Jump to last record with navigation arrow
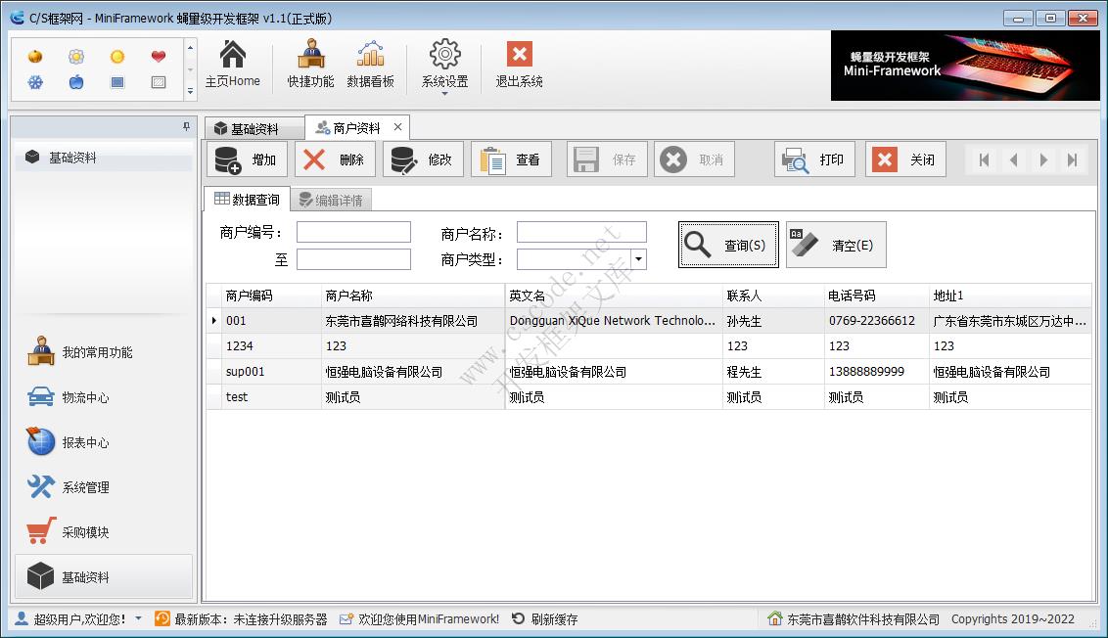 1071,159
